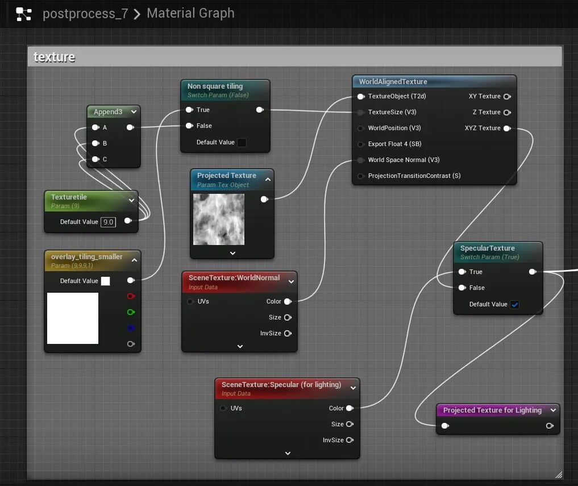Click the False input pin of SpecularTexture
Image resolution: width=578 pixels, height=486 pixels.
coord(462,288)
